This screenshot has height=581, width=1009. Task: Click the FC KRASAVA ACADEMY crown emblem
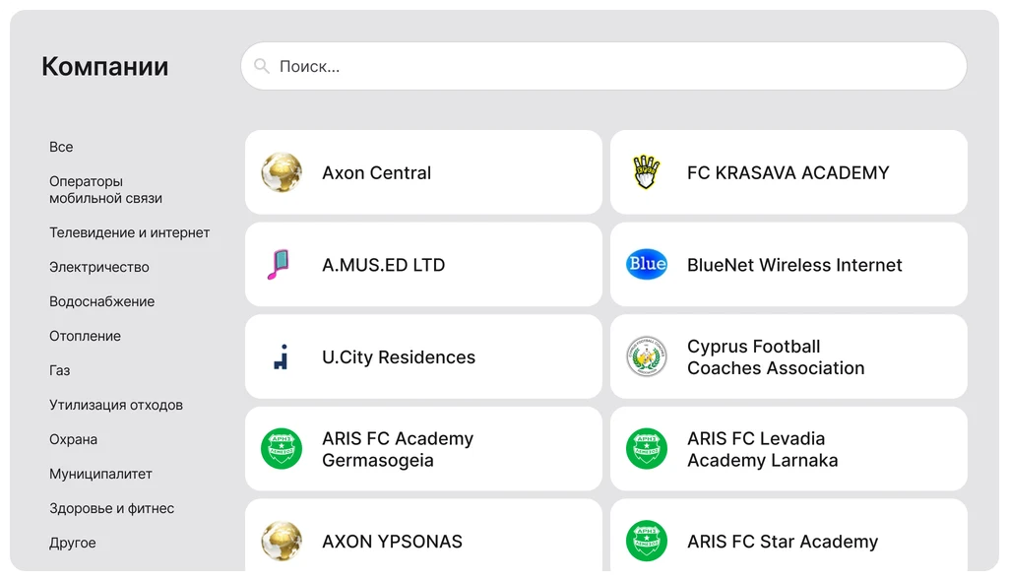(x=647, y=172)
